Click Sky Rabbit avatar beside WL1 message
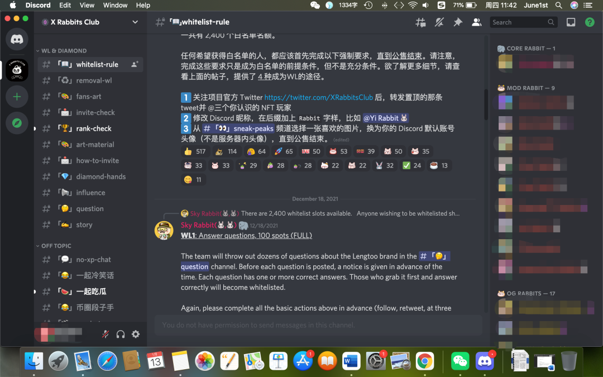603x377 pixels. [164, 230]
